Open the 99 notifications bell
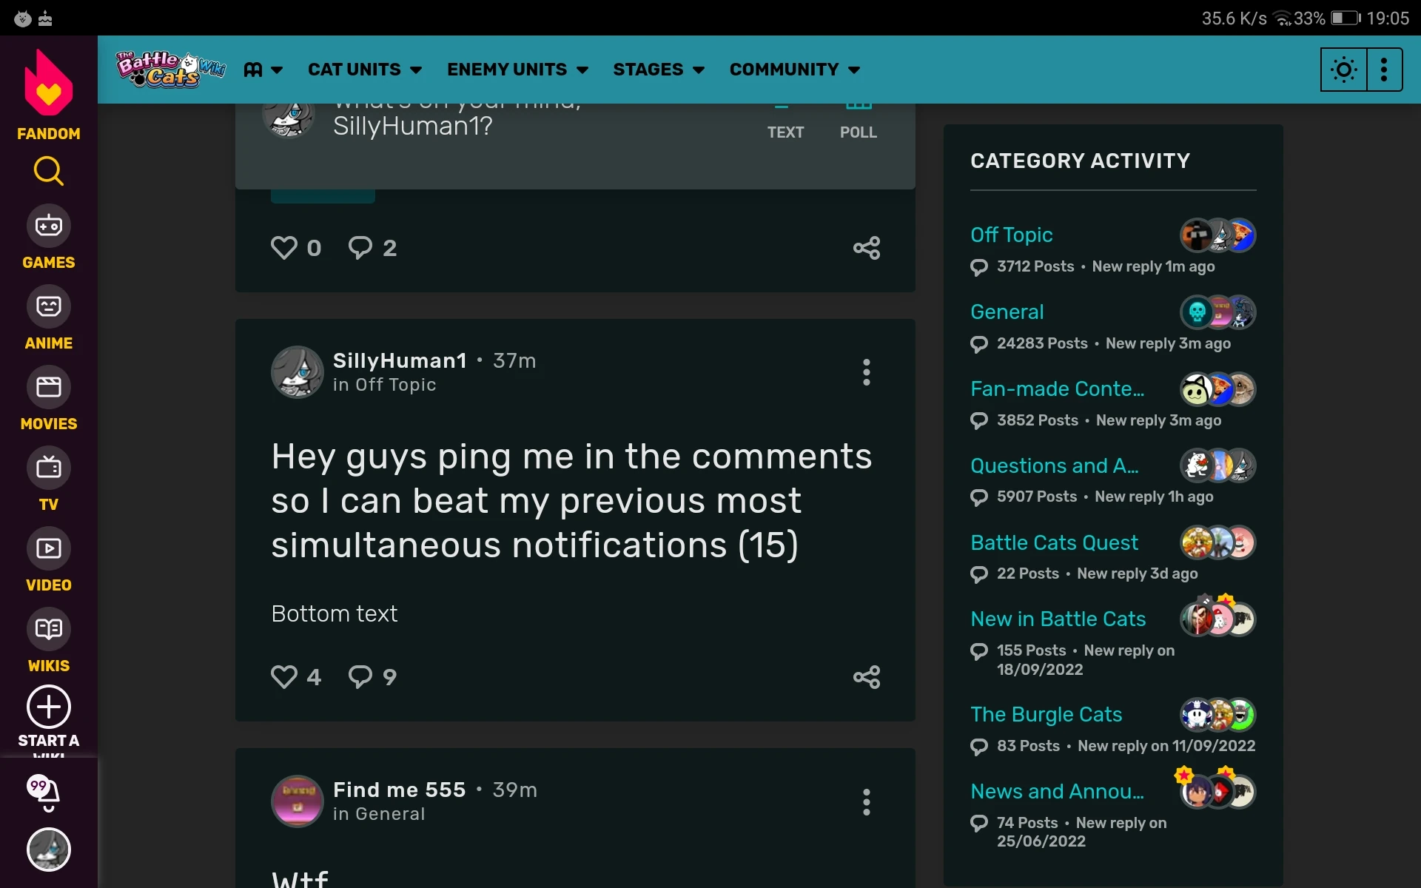This screenshot has width=1421, height=888. pyautogui.click(x=48, y=793)
